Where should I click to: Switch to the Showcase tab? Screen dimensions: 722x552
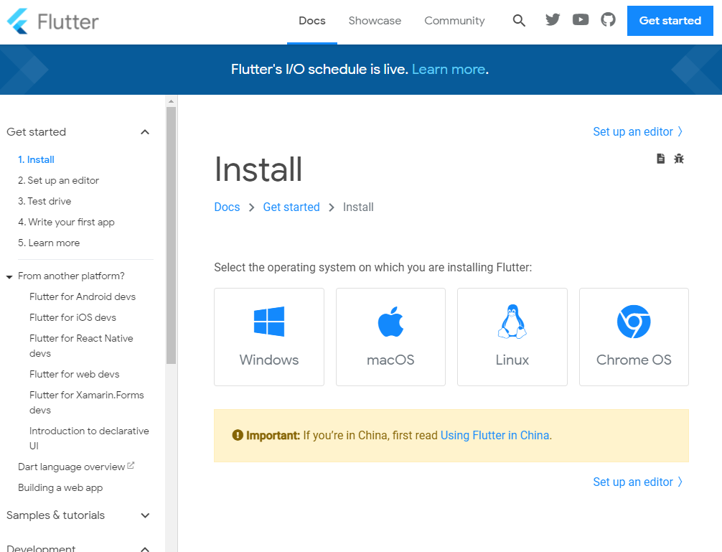(x=375, y=21)
